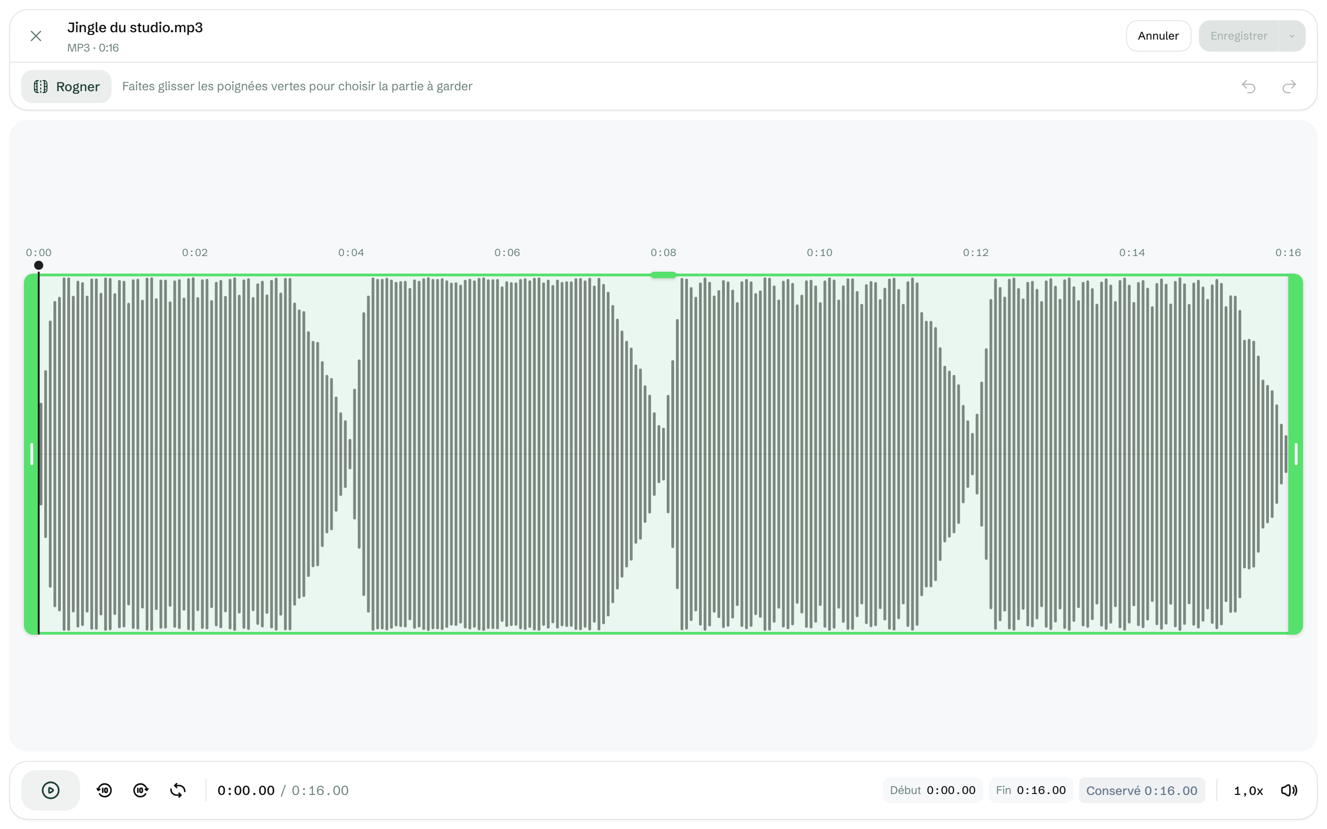1327x829 pixels.
Task: Click the Début time field
Action: pyautogui.click(x=932, y=790)
